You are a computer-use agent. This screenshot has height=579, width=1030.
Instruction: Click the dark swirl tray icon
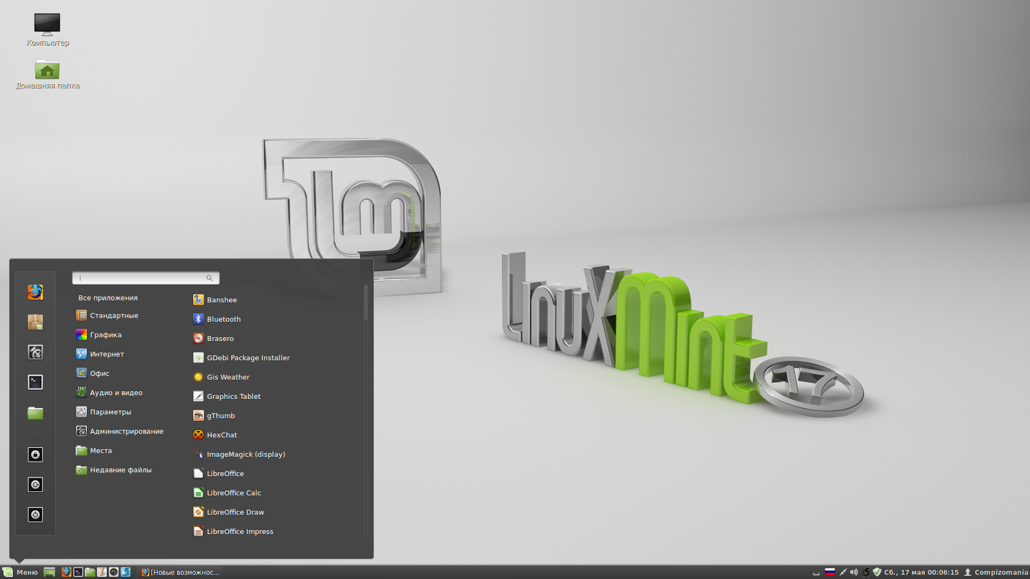[x=866, y=572]
